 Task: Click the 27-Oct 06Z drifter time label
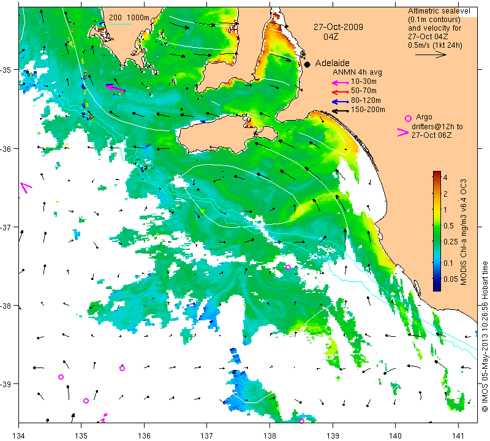coord(431,135)
